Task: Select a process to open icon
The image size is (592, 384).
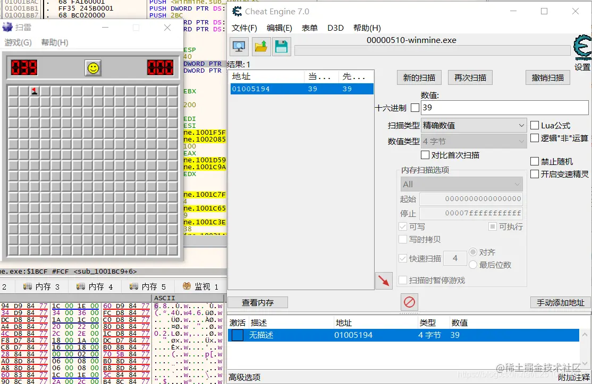Action: click(239, 46)
